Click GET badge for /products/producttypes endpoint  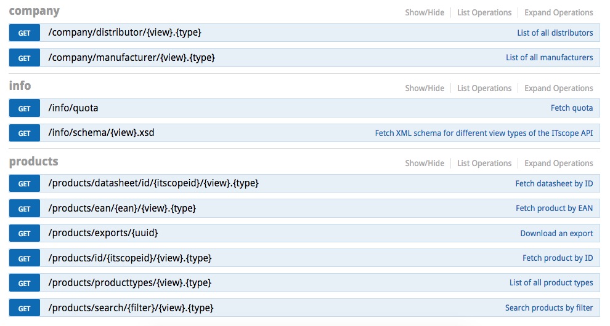[x=24, y=284]
